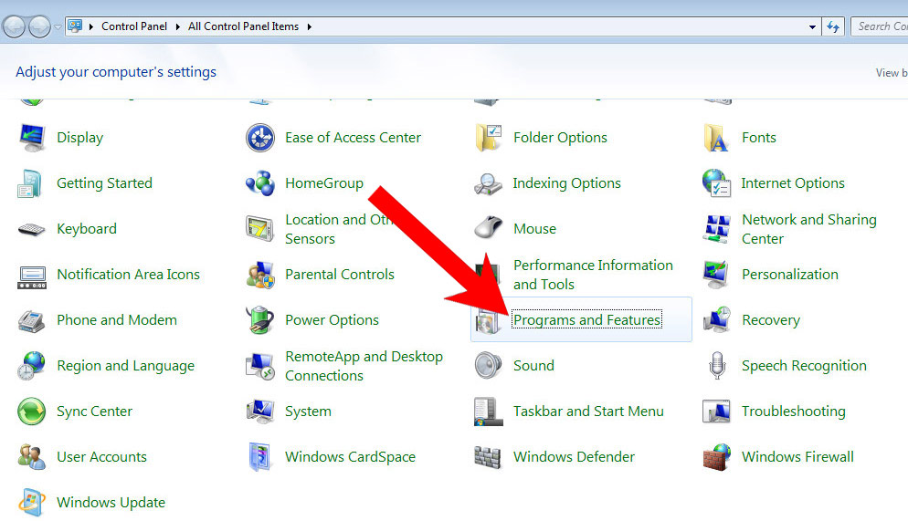Screen dimensions: 908x521
Task: Open the Parental Controls icon
Action: pos(260,275)
